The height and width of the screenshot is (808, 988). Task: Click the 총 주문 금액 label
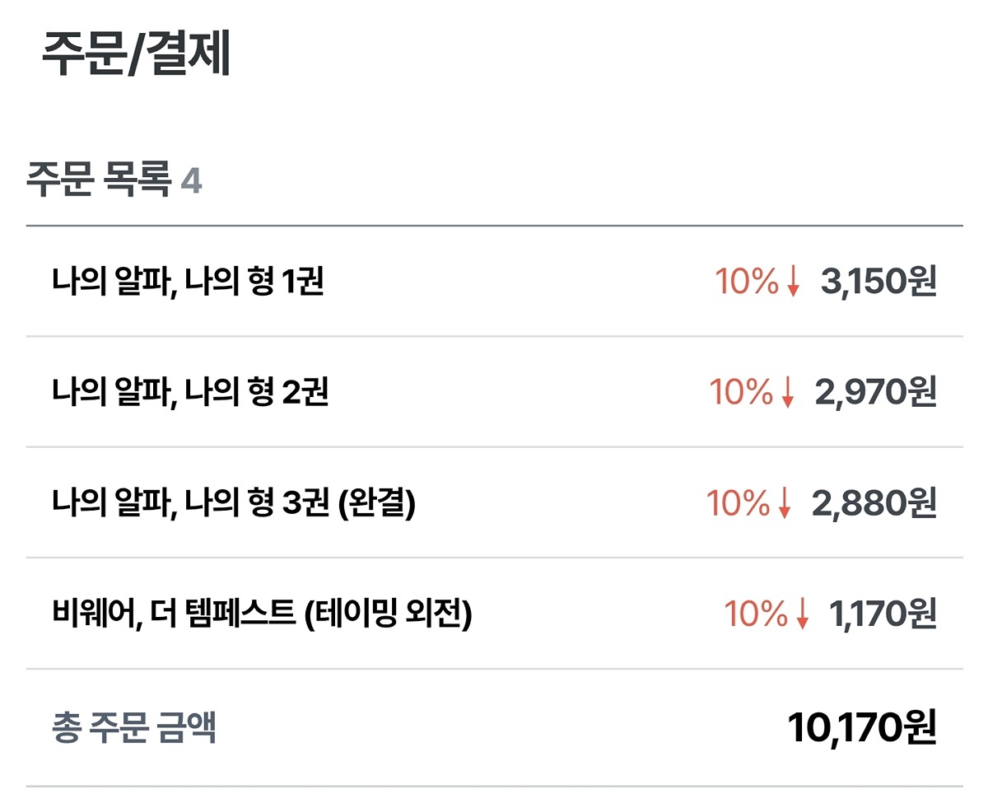click(x=134, y=729)
